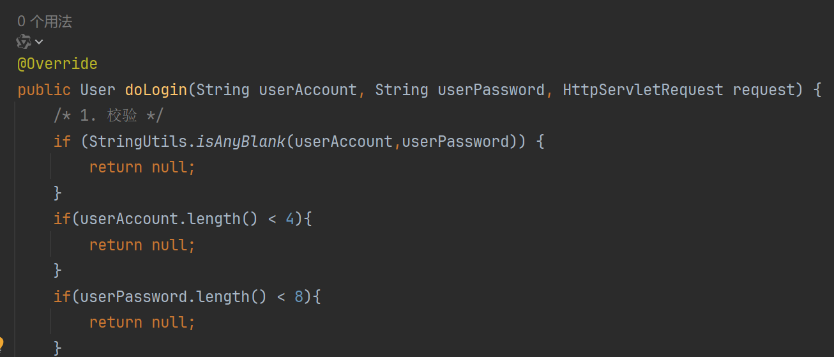The width and height of the screenshot is (834, 357).
Task: Click the number 4 in the account length check
Action: pyautogui.click(x=290, y=219)
